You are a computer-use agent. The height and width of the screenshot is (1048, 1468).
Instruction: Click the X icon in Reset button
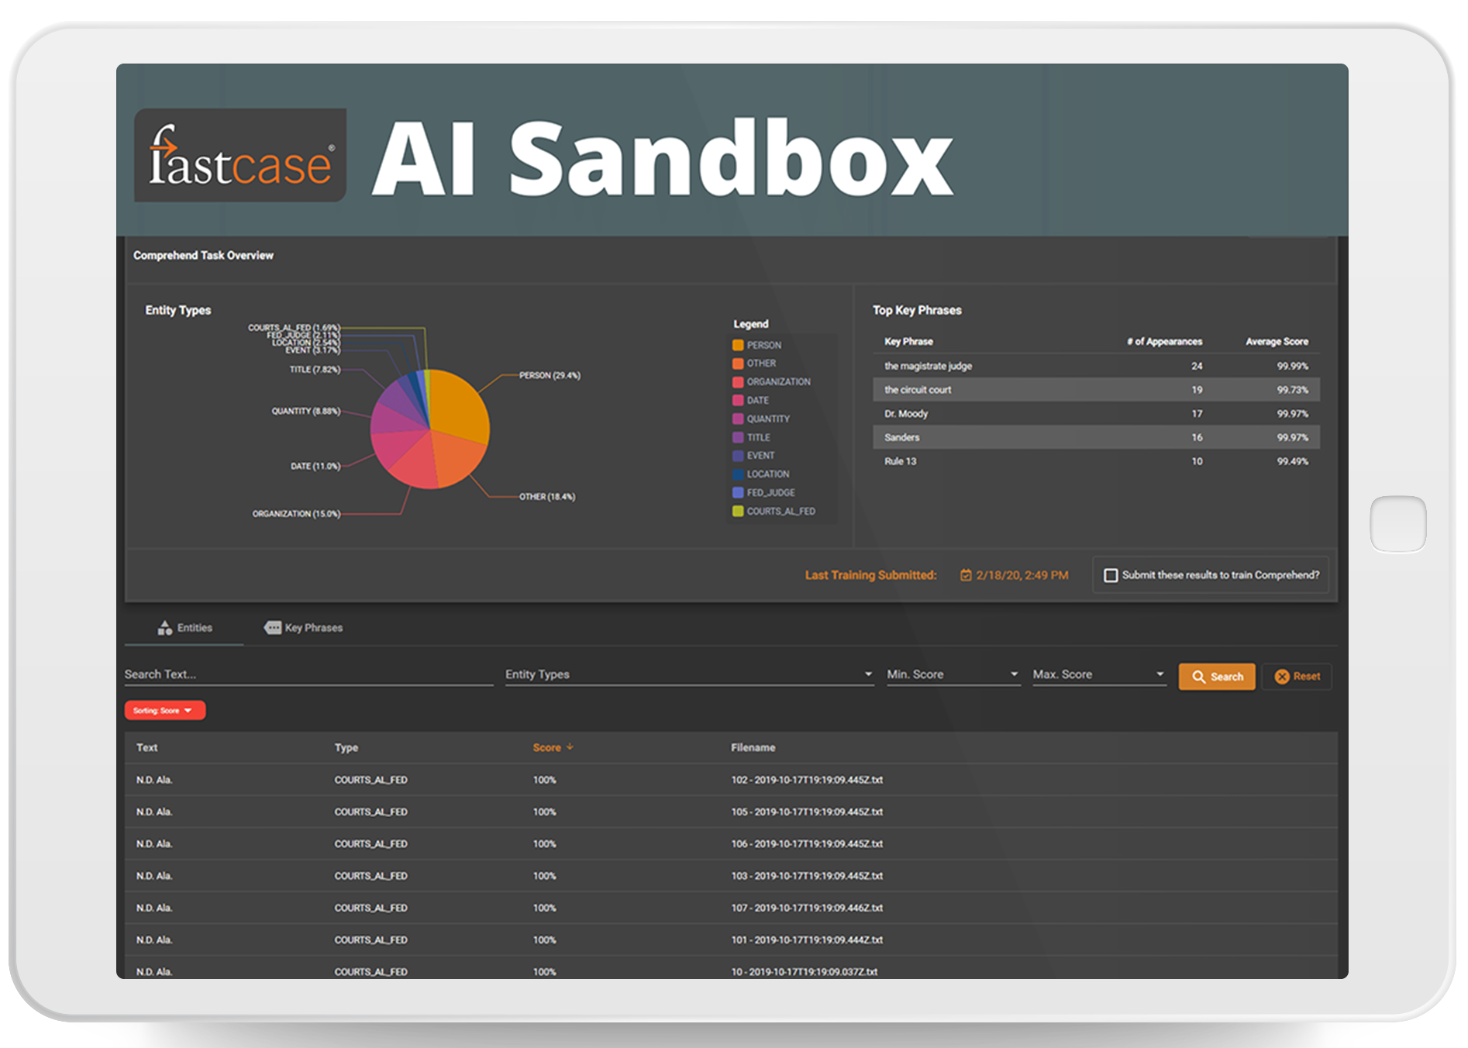1282,677
